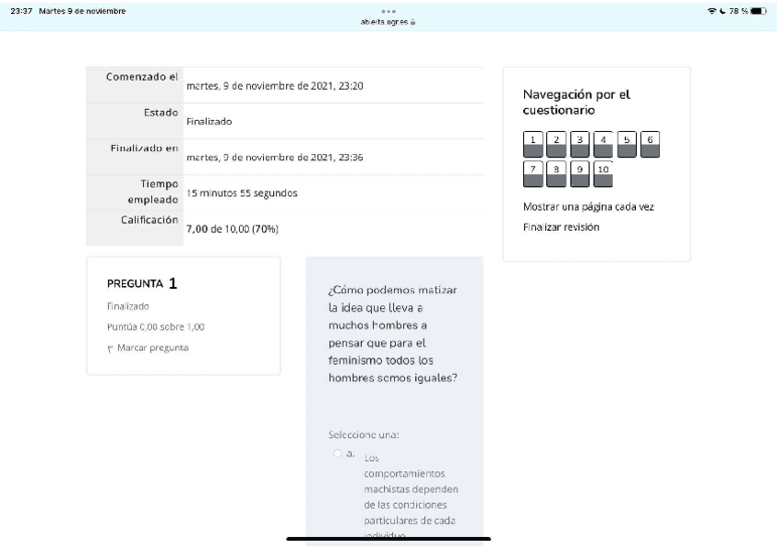777x549 pixels.
Task: Click 'Puntúa 0,00 sobre 1,00' text
Action: [156, 327]
